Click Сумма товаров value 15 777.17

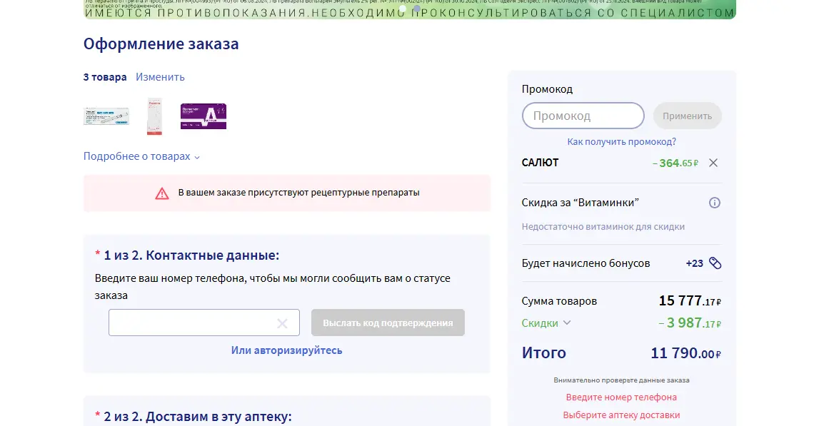click(690, 300)
